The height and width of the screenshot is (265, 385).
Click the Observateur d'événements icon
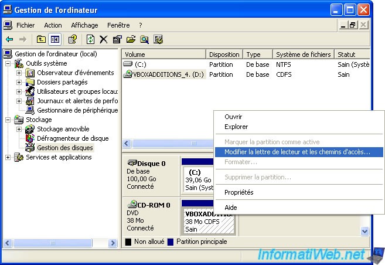coord(30,73)
